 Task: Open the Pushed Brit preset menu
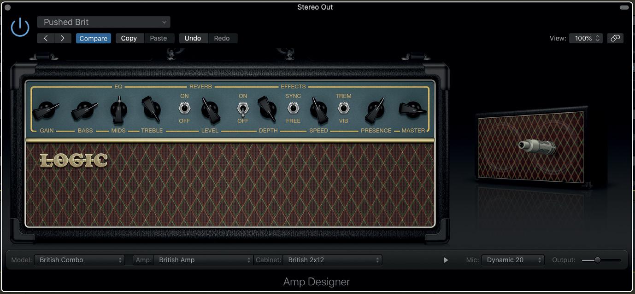pyautogui.click(x=104, y=22)
